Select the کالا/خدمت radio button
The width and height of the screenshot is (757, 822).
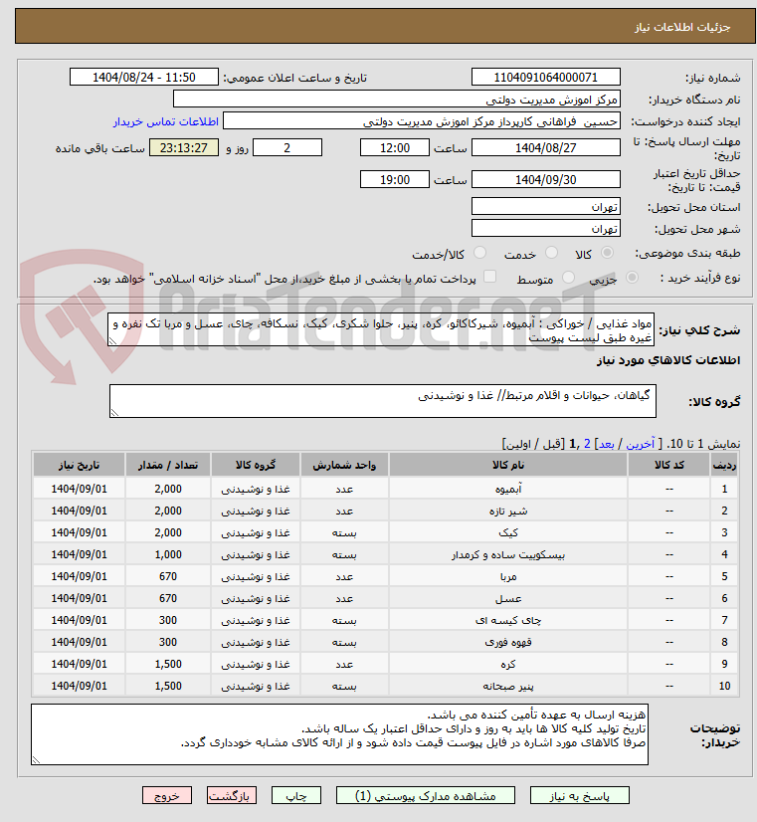[x=479, y=253]
